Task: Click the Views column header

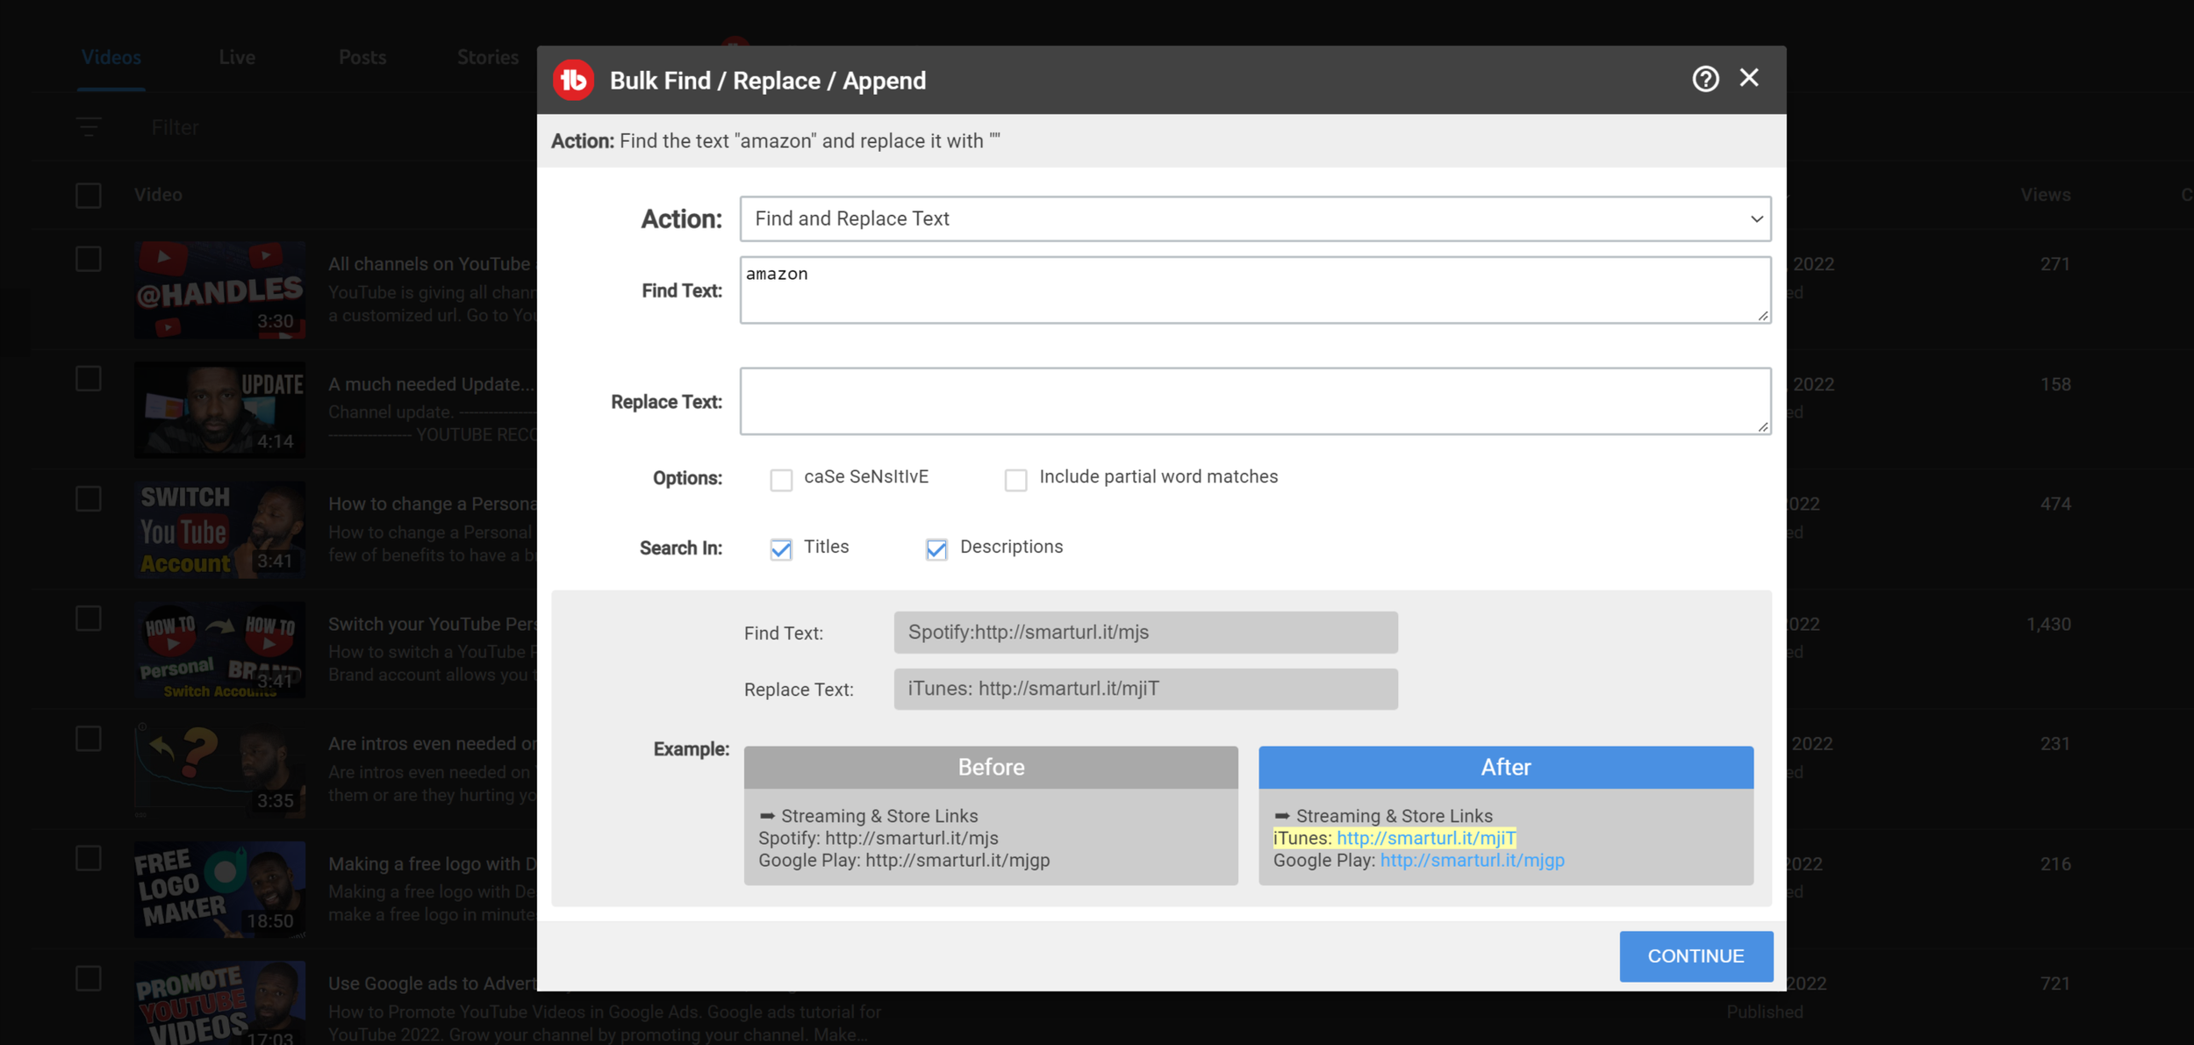Action: click(x=2045, y=195)
